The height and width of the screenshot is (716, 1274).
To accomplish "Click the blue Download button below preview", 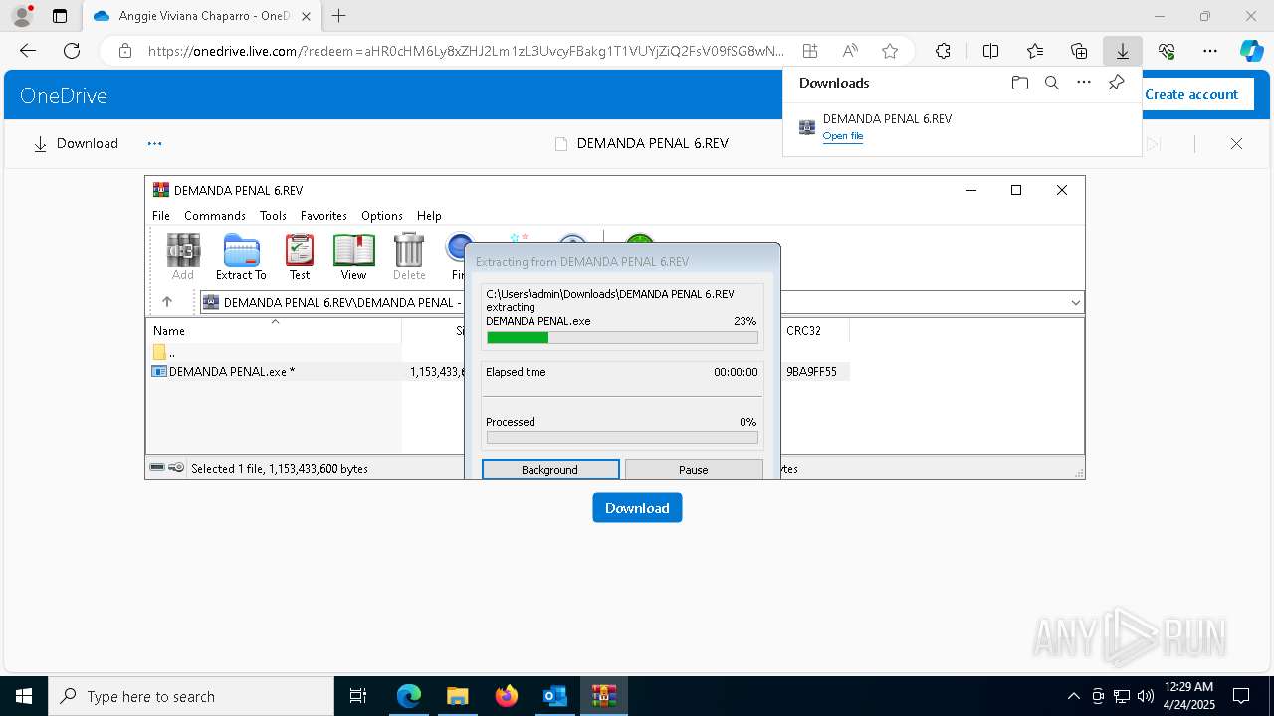I will 637,508.
